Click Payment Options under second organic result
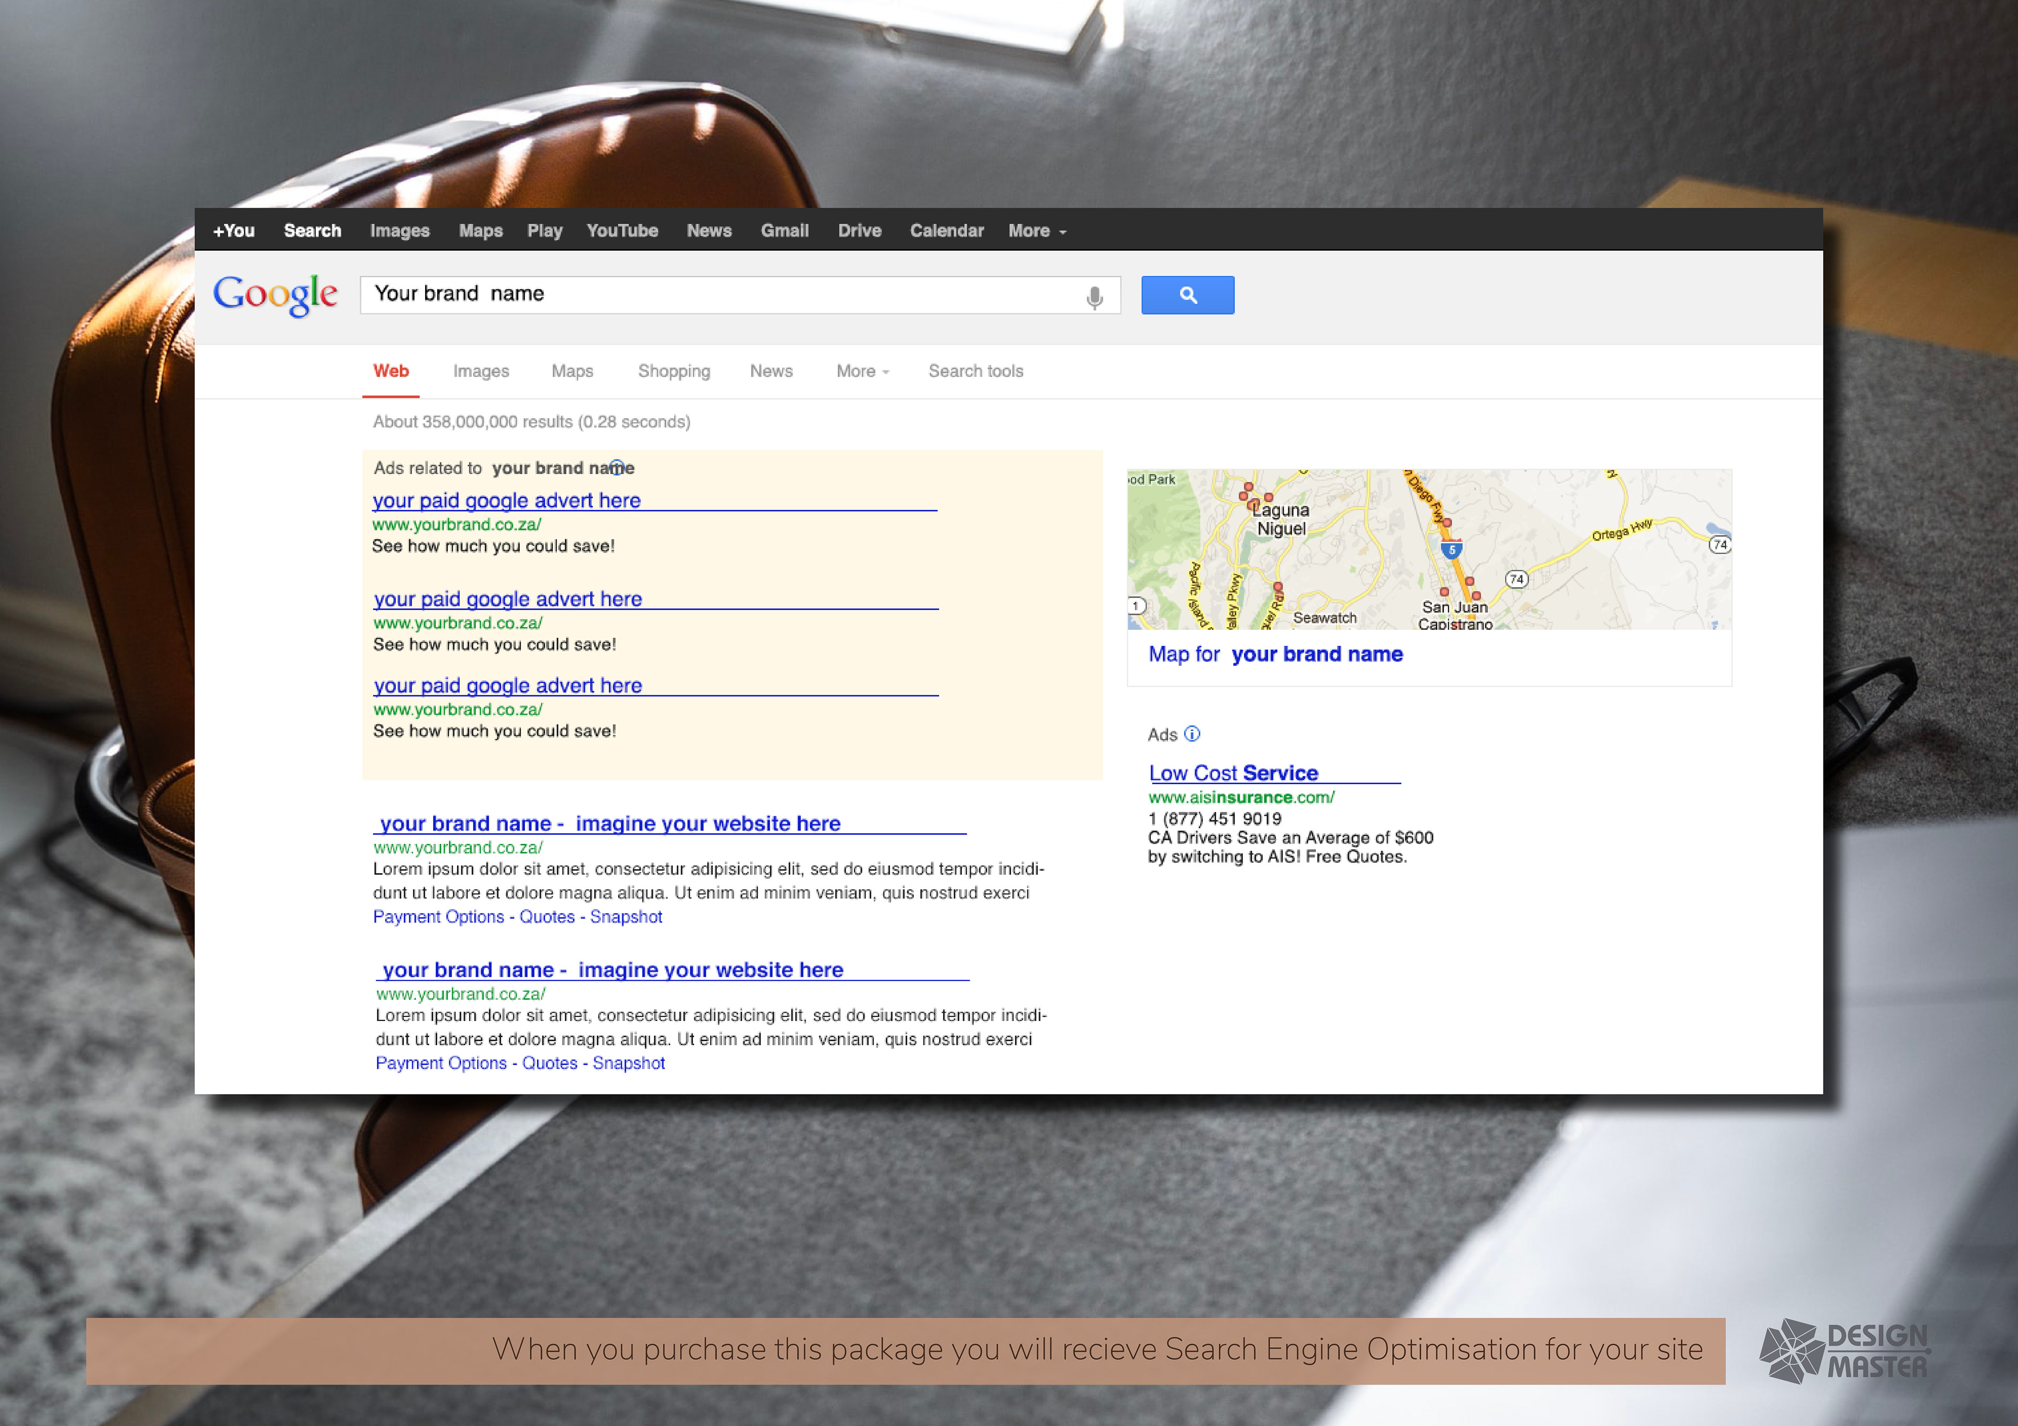 point(441,1063)
